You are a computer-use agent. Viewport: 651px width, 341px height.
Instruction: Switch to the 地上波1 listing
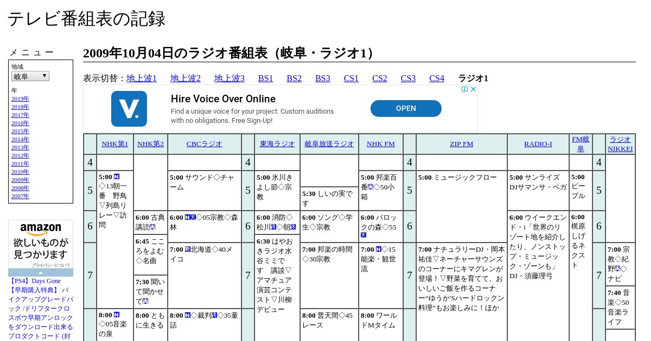click(x=142, y=78)
